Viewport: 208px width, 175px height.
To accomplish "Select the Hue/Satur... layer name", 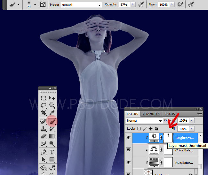I will coord(184,163).
